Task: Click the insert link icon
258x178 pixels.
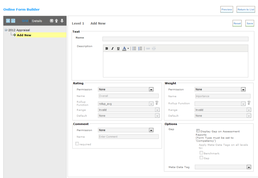Action: click(x=148, y=48)
